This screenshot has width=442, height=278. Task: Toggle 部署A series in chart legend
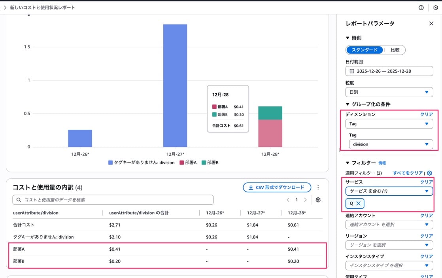[188, 163]
